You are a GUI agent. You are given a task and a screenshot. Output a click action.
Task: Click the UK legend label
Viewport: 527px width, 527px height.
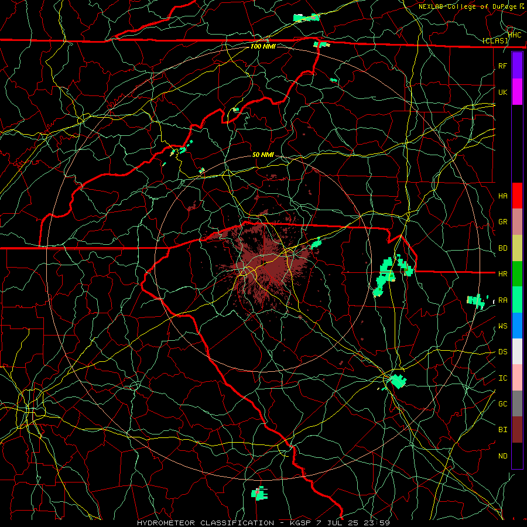click(x=503, y=92)
